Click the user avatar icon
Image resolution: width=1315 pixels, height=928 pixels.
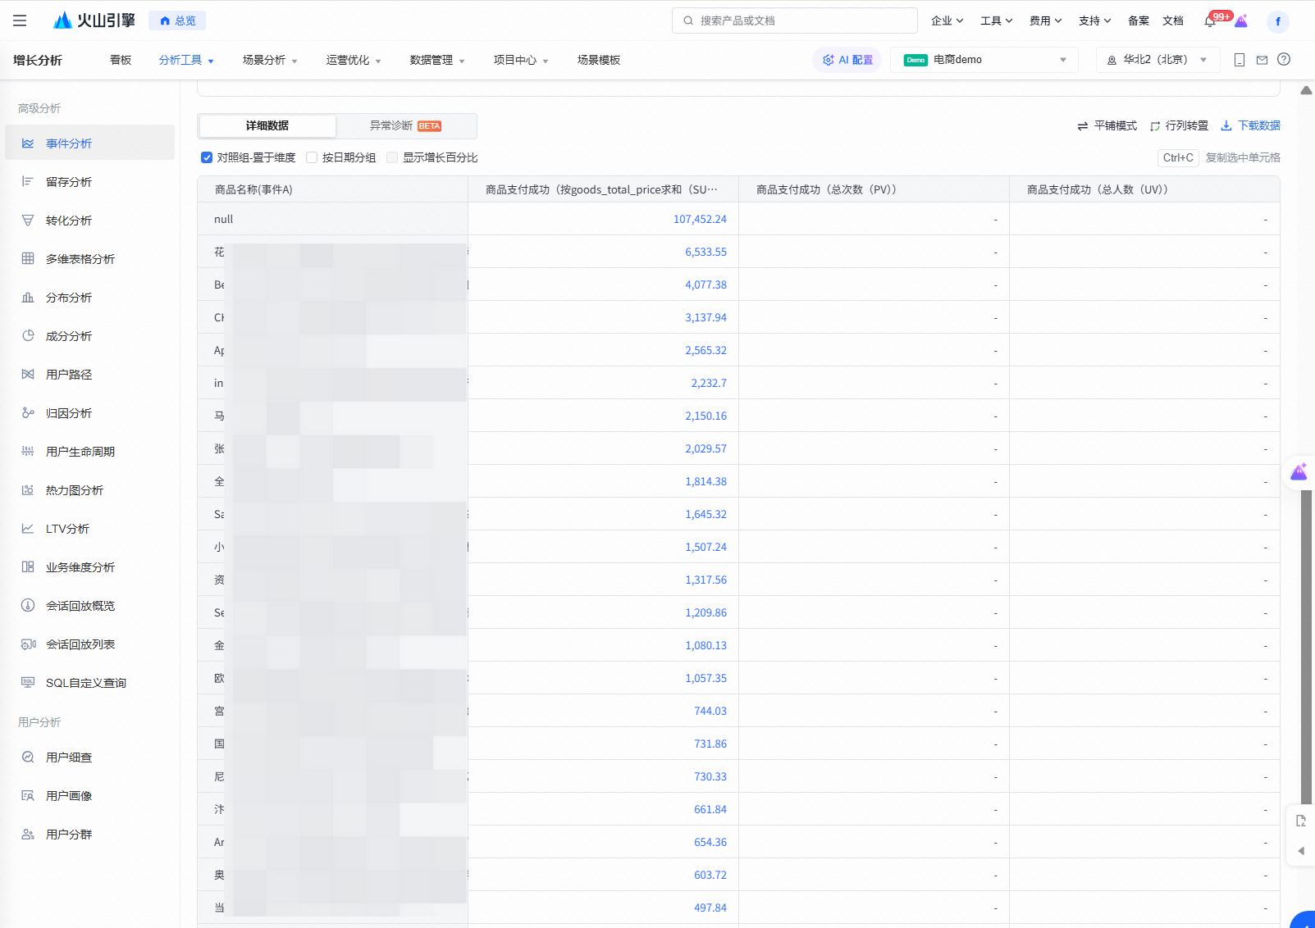click(1277, 21)
